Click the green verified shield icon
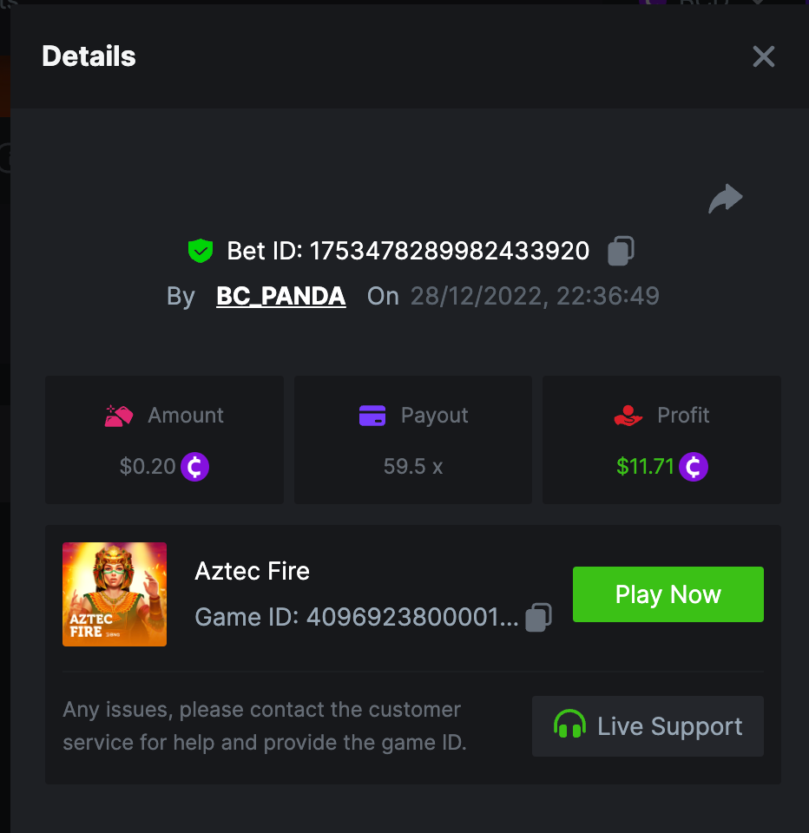This screenshot has width=809, height=833. pyautogui.click(x=201, y=252)
